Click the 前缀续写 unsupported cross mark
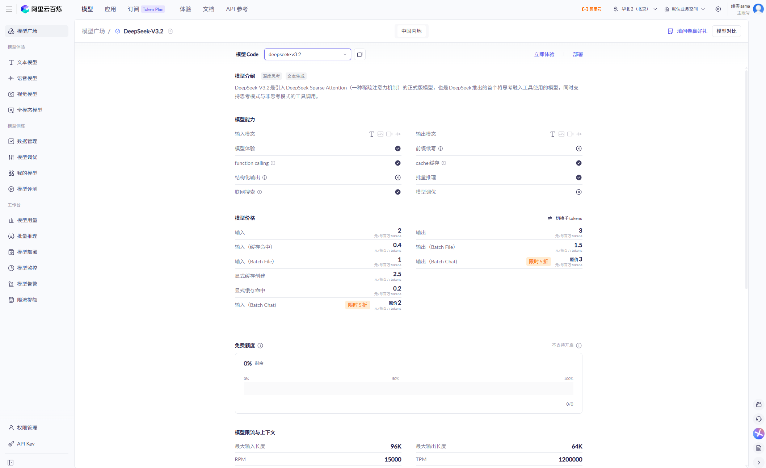This screenshot has width=766, height=468. point(579,149)
